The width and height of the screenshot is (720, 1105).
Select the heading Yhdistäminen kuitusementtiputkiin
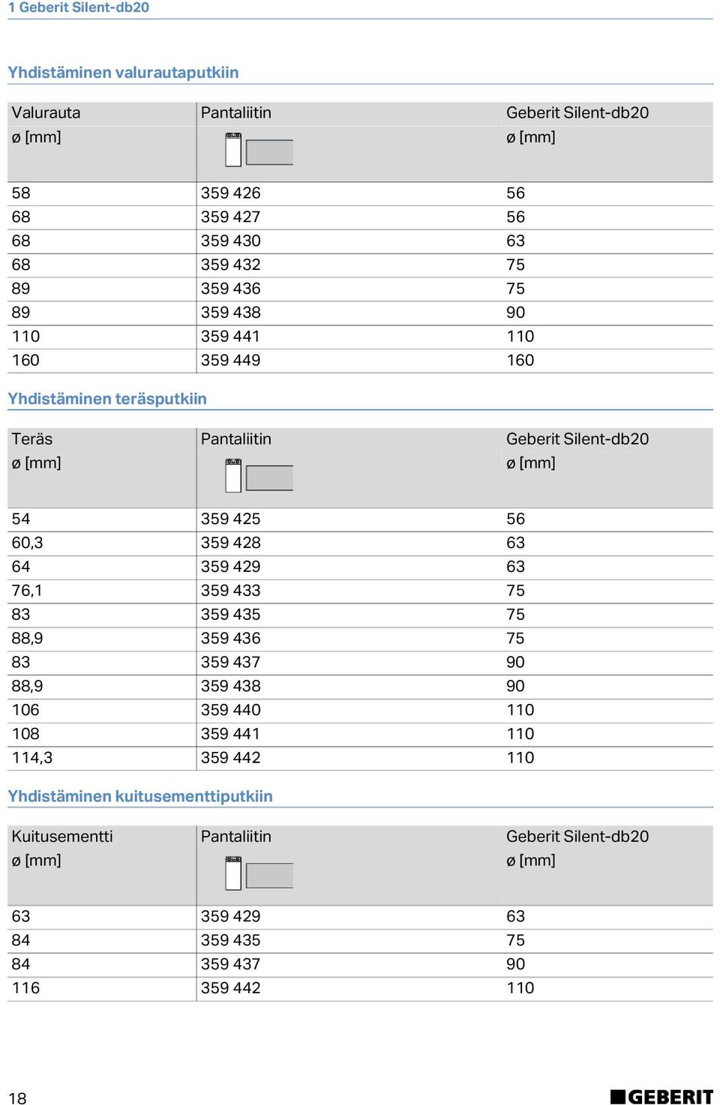tap(140, 796)
